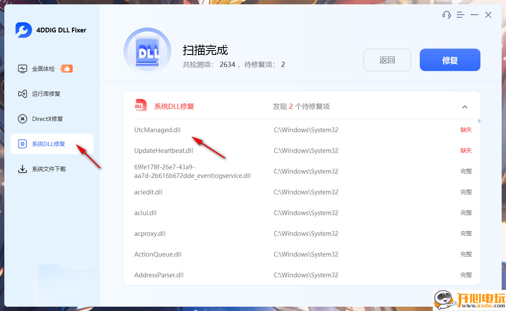Image resolution: width=506 pixels, height=311 pixels.
Task: Click the chevron next to 发现 2 个待修复项
Action: pyautogui.click(x=465, y=106)
